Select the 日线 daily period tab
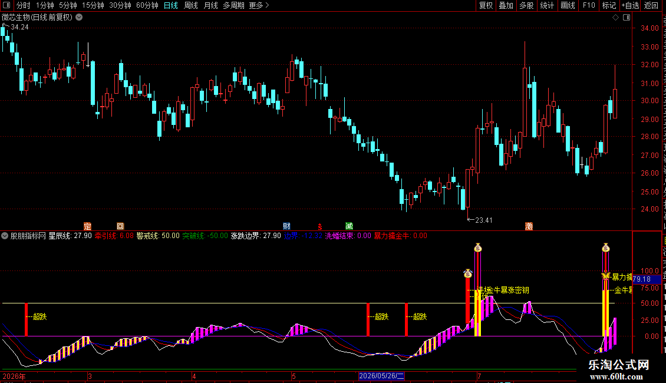This screenshot has height=383, width=666. click(171, 5)
